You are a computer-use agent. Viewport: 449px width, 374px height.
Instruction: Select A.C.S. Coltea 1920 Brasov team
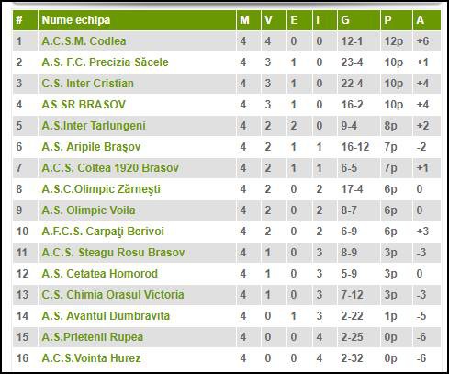110,168
